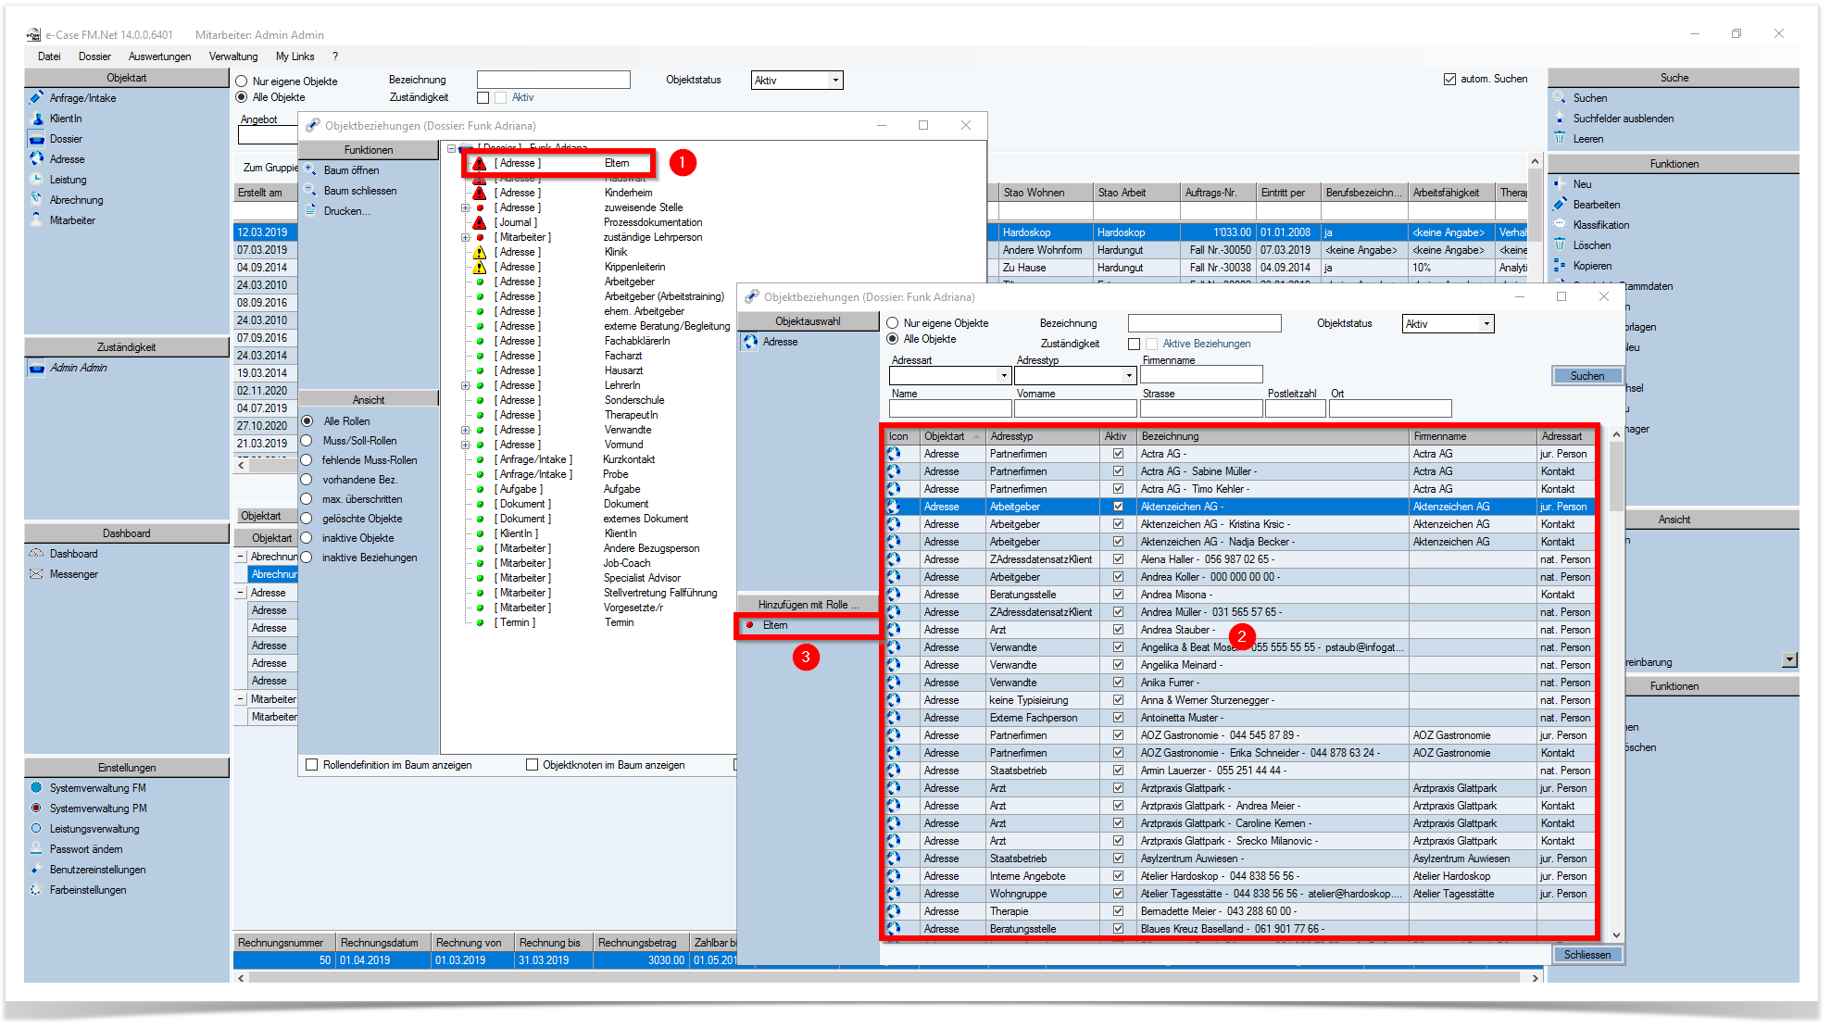The image size is (1831, 1028).
Task: Open the Dashboard entry
Action: tap(73, 554)
